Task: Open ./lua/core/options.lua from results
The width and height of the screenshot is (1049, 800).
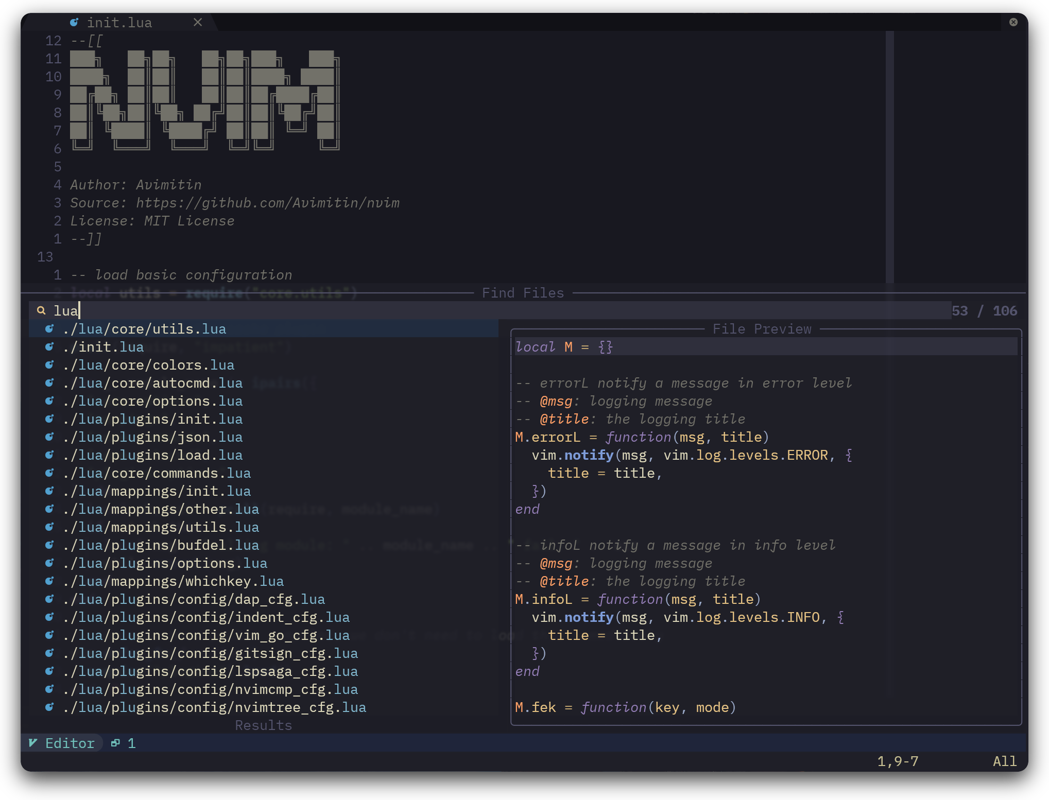Action: point(152,401)
